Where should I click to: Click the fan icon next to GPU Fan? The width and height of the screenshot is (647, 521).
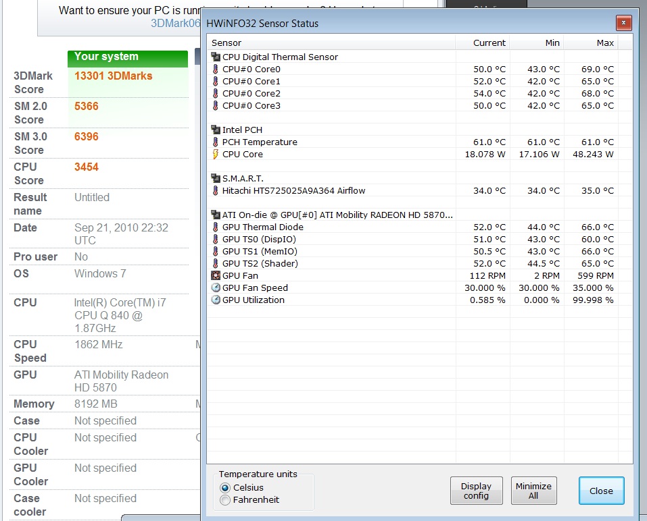pos(216,275)
